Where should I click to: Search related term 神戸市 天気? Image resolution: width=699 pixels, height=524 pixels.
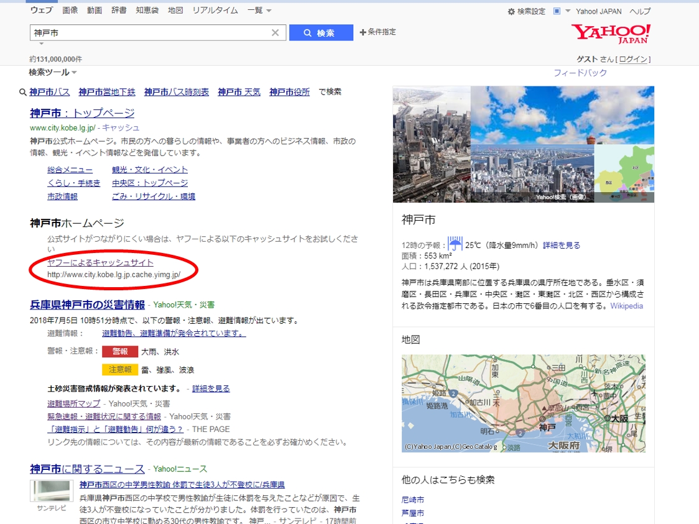239,92
